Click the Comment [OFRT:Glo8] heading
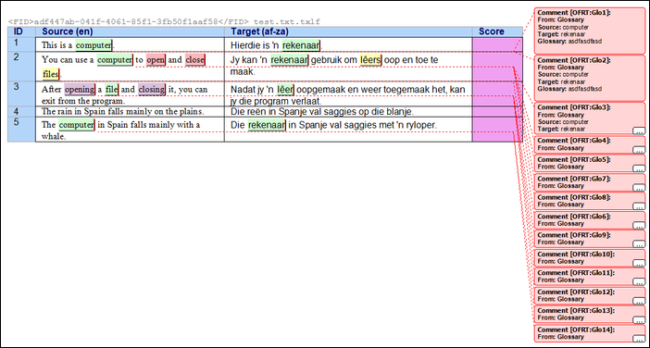The width and height of the screenshot is (650, 348). (x=574, y=197)
